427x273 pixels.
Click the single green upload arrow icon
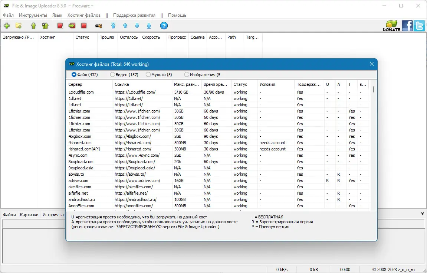point(33,26)
